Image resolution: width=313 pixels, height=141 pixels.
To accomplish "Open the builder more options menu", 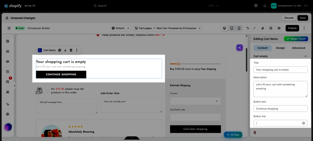I will [x=304, y=28].
